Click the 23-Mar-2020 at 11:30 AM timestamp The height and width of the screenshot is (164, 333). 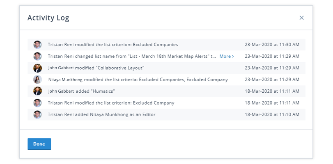coord(272,45)
